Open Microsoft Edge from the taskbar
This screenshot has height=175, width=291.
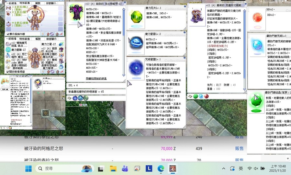point(161,169)
